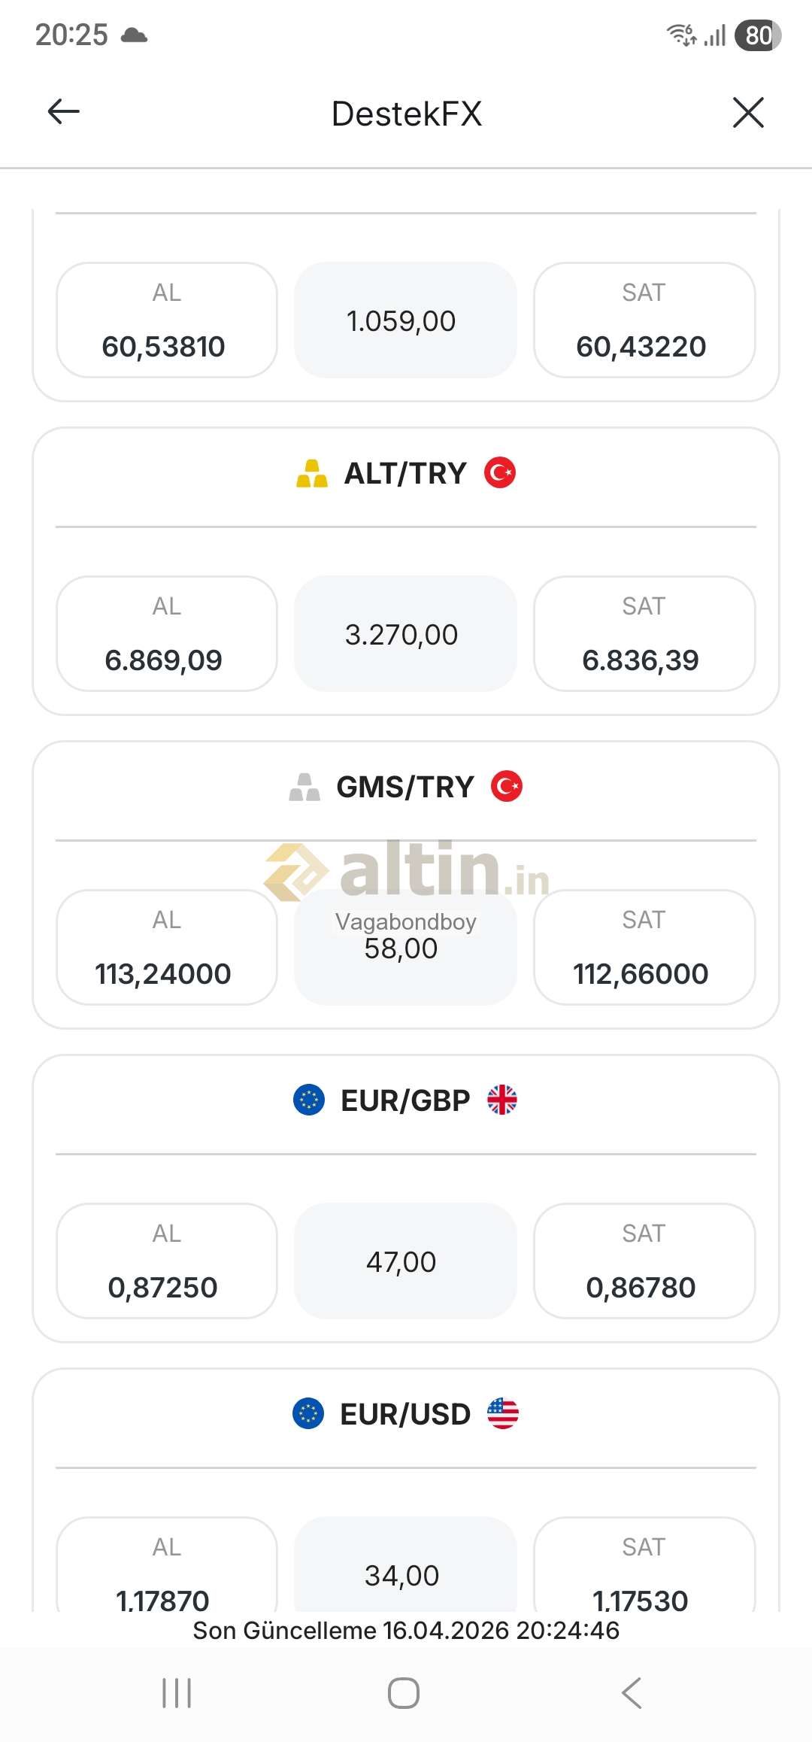Tap the gold bars icon beside ALT/TRY
This screenshot has width=812, height=1742.
(312, 474)
